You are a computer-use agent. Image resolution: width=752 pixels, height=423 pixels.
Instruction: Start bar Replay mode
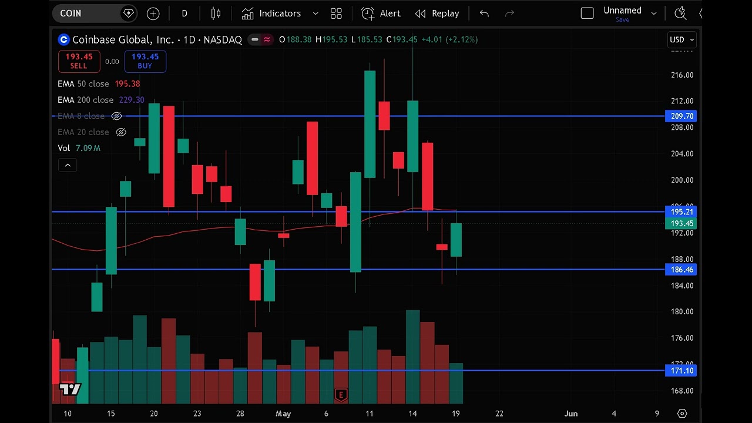point(437,13)
